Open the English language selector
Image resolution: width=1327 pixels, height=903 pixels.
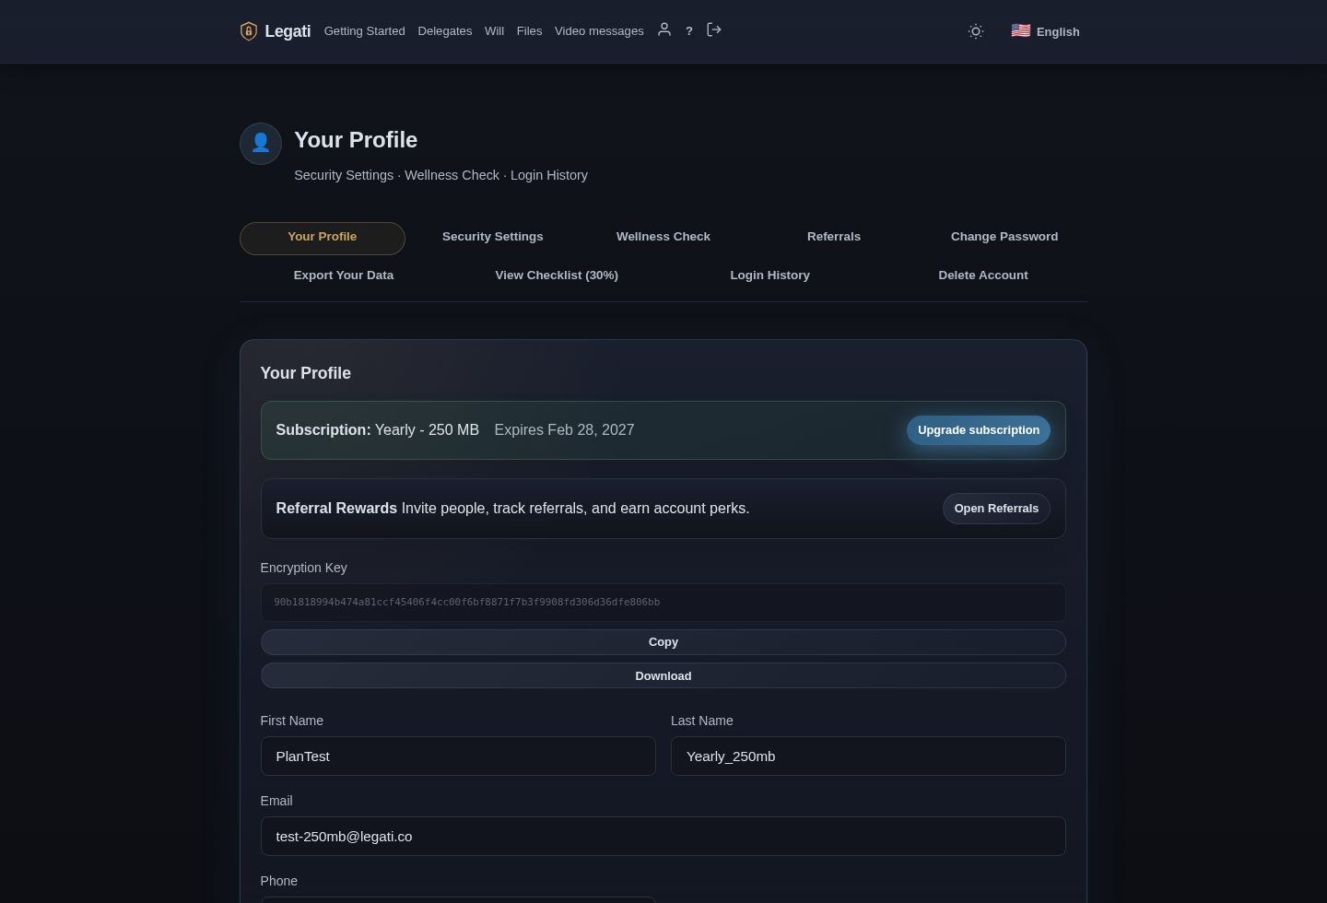[1045, 31]
